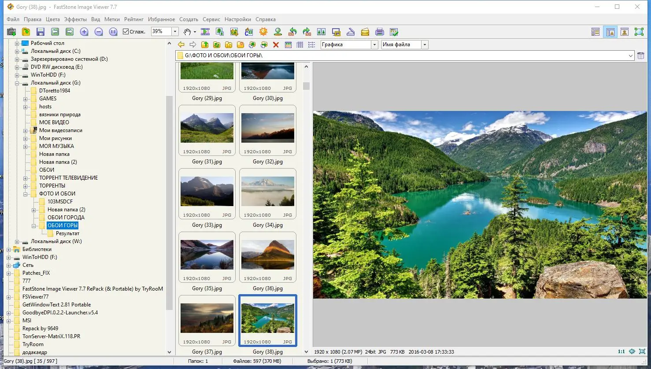
Task: Click the thumbnail list vertical scrollbar thumb
Action: pyautogui.click(x=306, y=86)
